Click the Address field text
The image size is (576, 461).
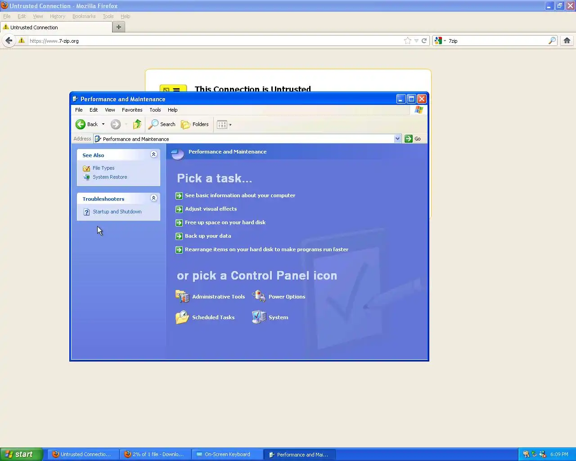pos(136,139)
